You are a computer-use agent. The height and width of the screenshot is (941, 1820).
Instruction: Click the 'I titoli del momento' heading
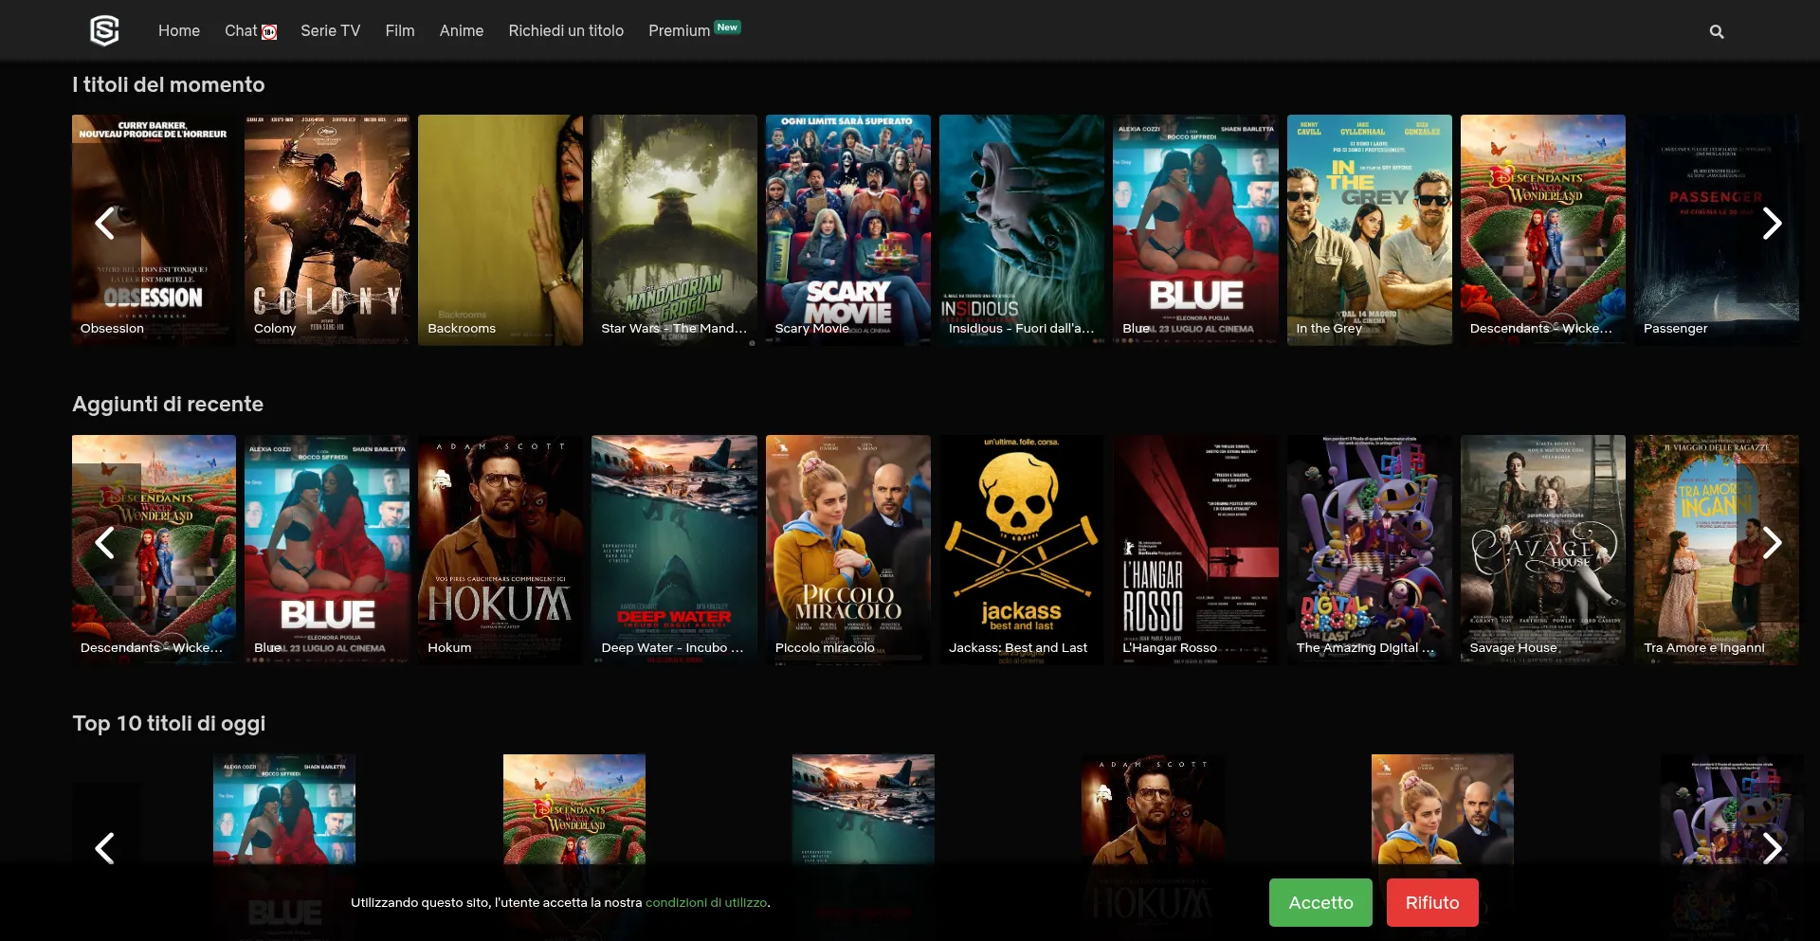point(169,84)
